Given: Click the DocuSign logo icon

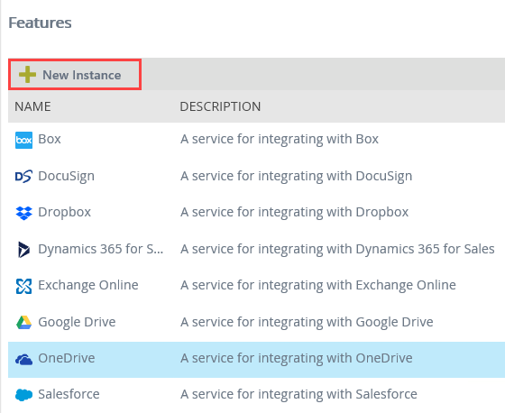Looking at the screenshot, I should pyautogui.click(x=23, y=176).
